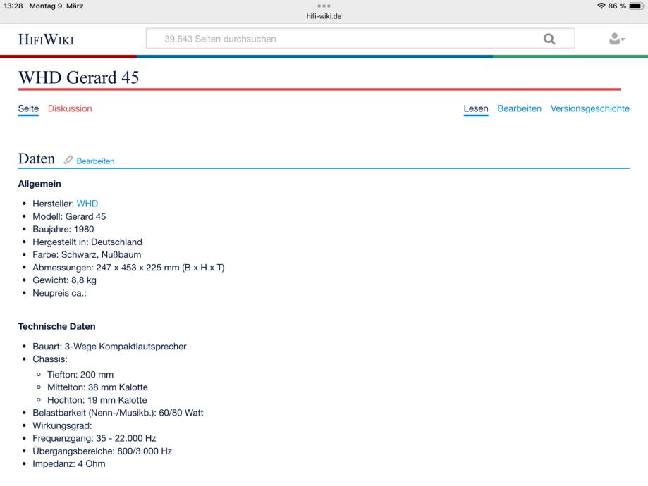Select the Seite tab

28,108
